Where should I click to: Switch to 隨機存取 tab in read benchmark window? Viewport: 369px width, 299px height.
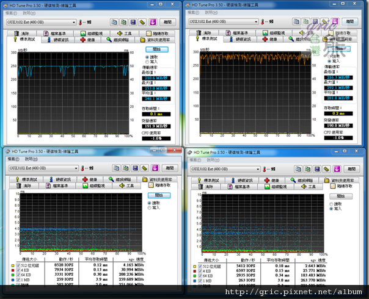coord(157,34)
